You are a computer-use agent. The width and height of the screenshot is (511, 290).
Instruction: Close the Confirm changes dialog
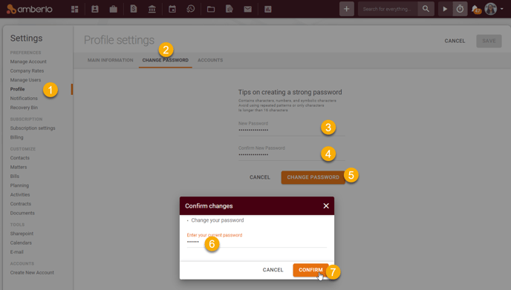326,205
